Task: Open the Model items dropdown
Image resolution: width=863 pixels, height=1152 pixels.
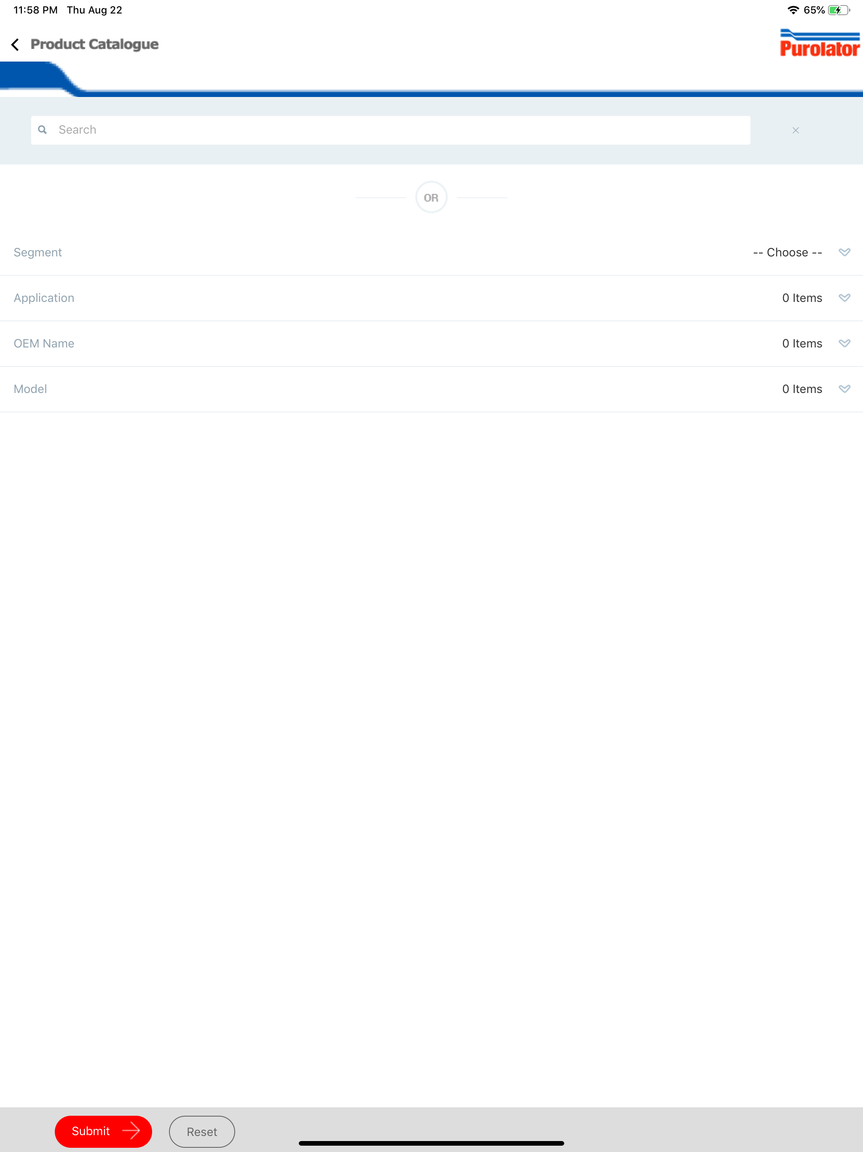Action: [x=801, y=389]
